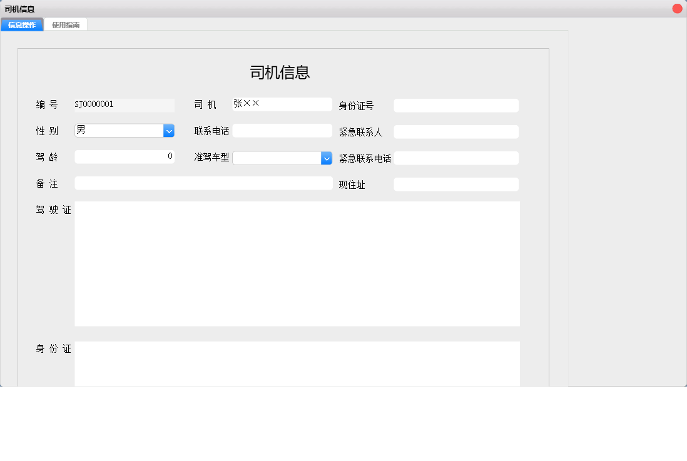Image resolution: width=687 pixels, height=461 pixels.
Task: Click the 备注 input field
Action: tap(204, 183)
